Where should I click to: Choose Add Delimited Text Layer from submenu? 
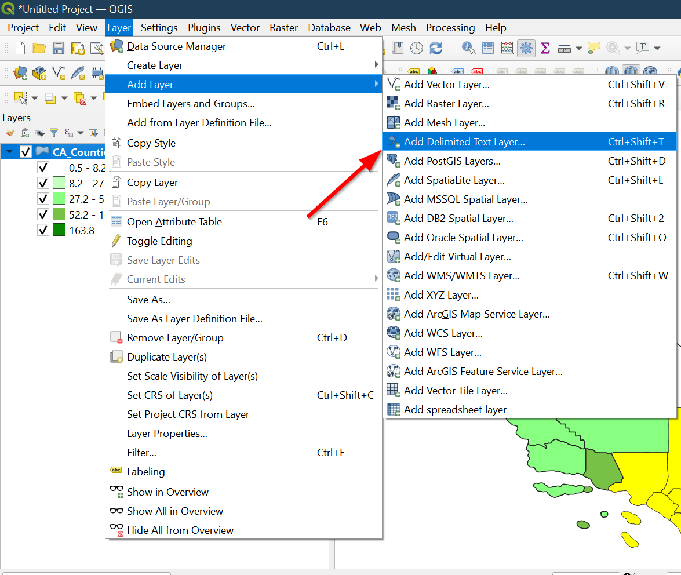click(464, 142)
